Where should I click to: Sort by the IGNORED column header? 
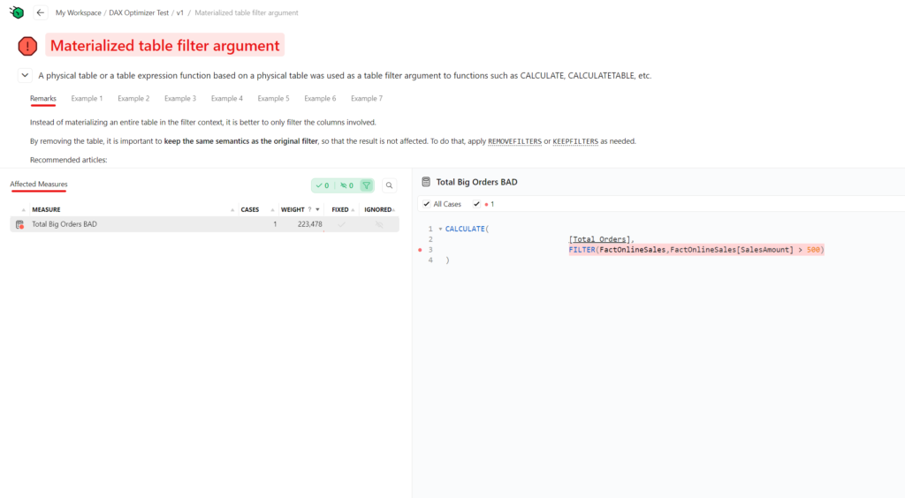[x=378, y=209]
